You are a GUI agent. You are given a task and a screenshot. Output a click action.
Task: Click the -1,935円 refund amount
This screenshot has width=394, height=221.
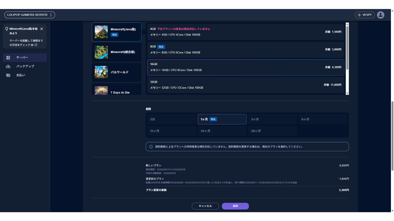344,179
